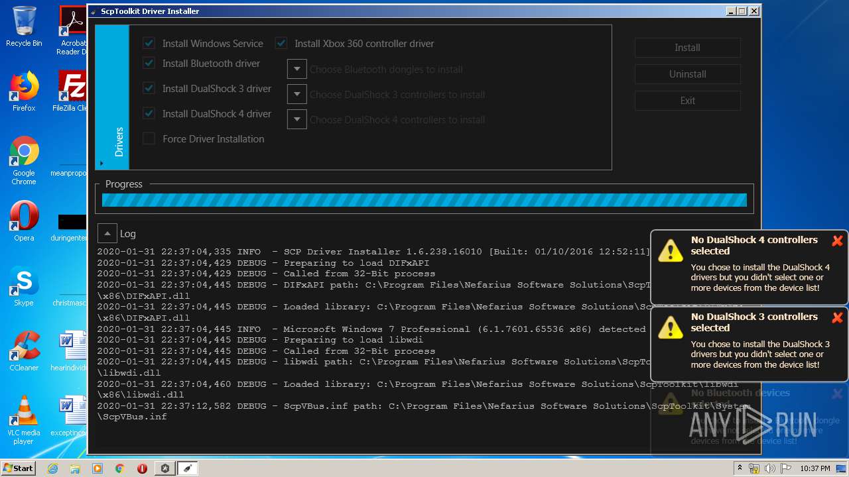Open the Bluetooth dongles dropdown
Viewport: 849px width, 477px height.
(x=296, y=69)
